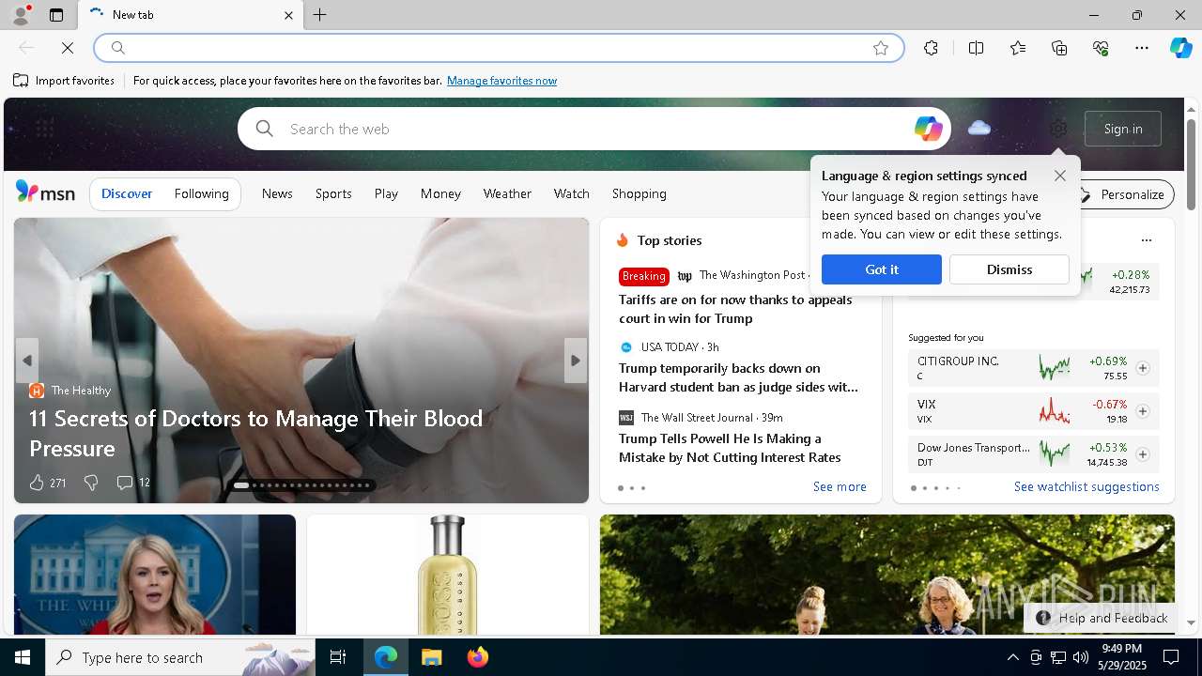Screen dimensions: 1202x676
Task: Open Collections in toolbar
Action: (1059, 48)
